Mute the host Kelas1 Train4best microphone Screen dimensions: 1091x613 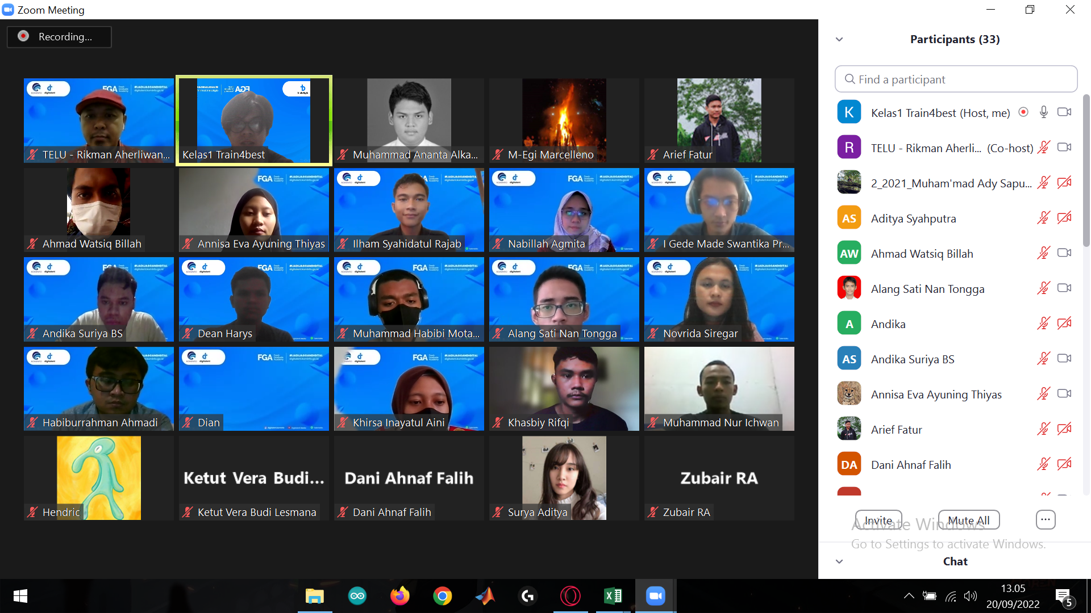[x=1044, y=112]
